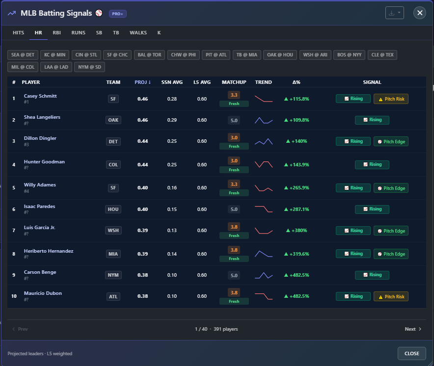
Task: Click Luis Garcia Jr.'s Pitch Edge badge
Action: click(x=391, y=231)
